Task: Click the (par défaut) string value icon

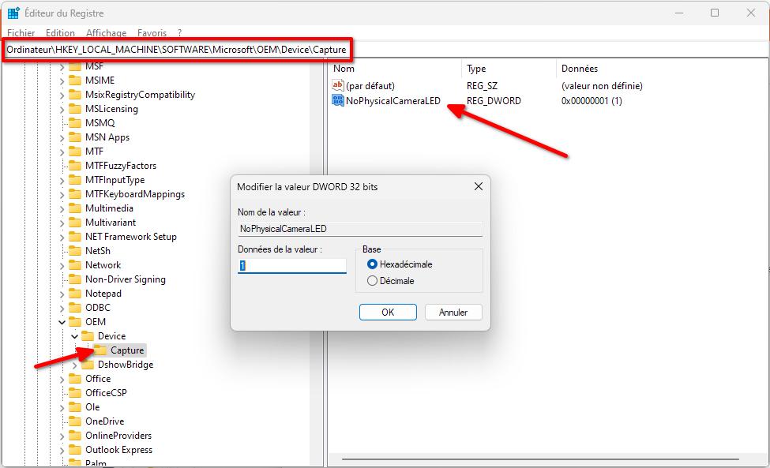Action: pyautogui.click(x=338, y=85)
